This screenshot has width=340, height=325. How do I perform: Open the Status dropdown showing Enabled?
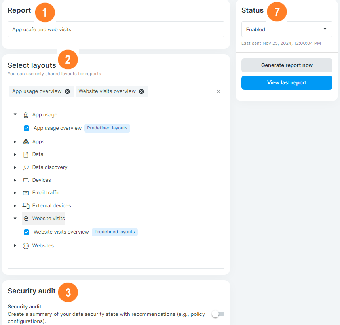(287, 29)
